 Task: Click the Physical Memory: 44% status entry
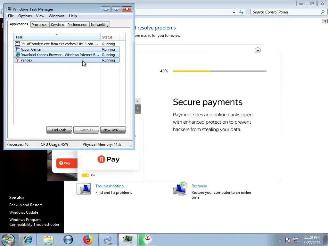click(x=102, y=144)
